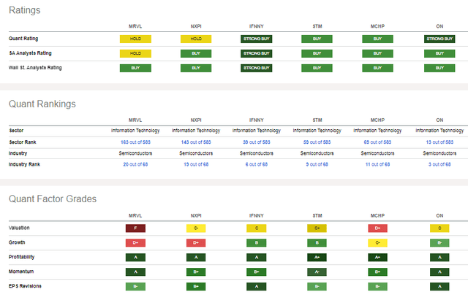Open ON's Sector Rank link

tap(439, 142)
